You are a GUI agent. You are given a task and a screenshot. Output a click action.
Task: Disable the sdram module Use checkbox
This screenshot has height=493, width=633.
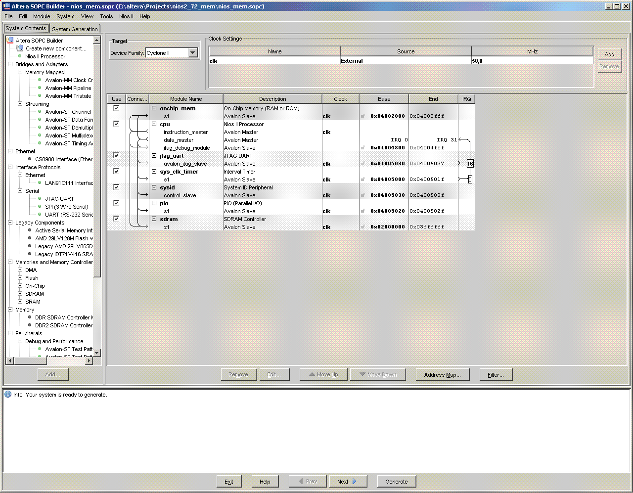pos(116,219)
